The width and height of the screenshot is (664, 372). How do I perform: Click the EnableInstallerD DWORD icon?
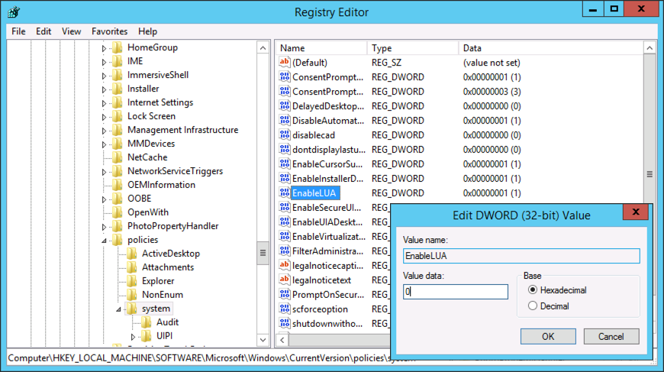click(285, 179)
